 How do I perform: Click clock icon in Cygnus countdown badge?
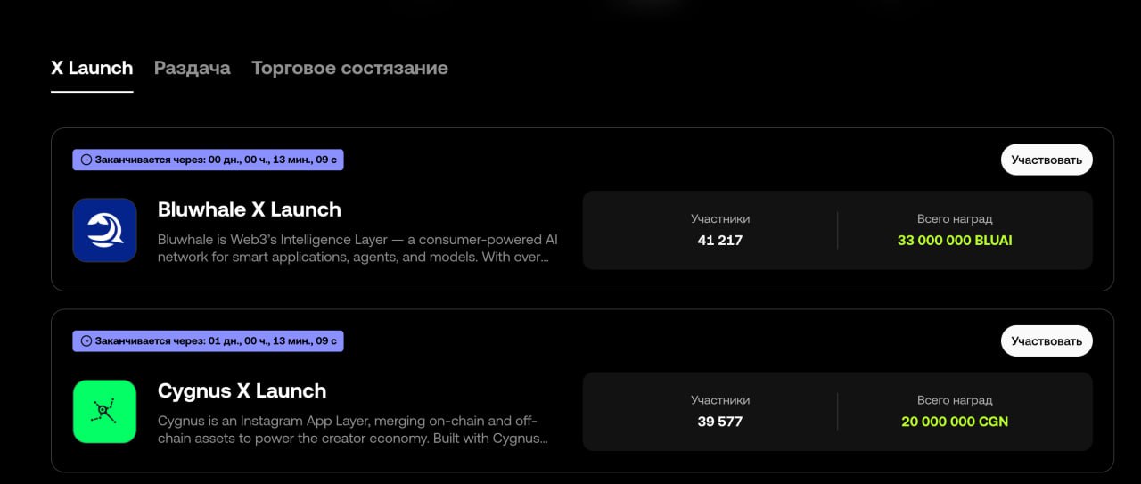(x=86, y=341)
